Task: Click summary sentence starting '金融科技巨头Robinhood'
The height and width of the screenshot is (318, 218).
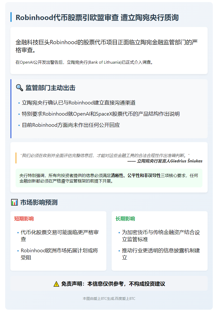Action: pyautogui.click(x=107, y=46)
